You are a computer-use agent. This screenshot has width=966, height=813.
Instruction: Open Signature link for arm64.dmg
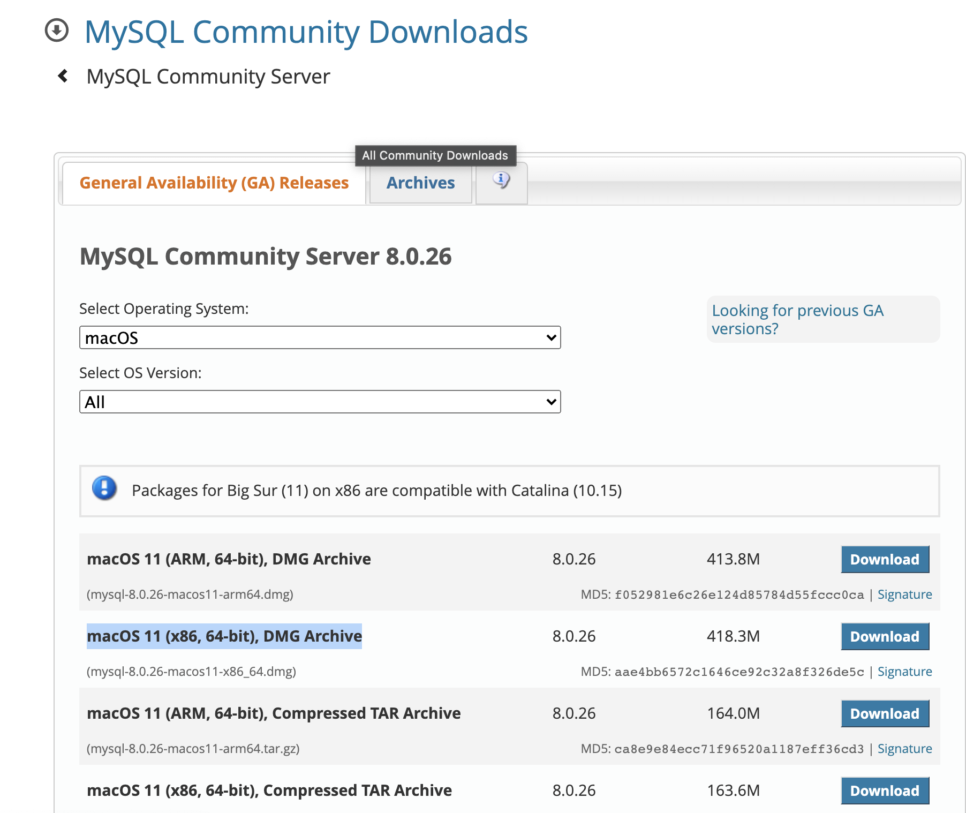pyautogui.click(x=904, y=594)
